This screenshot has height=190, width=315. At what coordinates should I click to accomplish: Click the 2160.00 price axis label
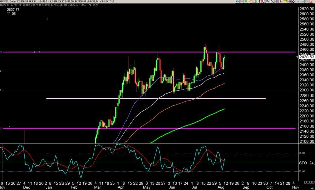[307, 126]
